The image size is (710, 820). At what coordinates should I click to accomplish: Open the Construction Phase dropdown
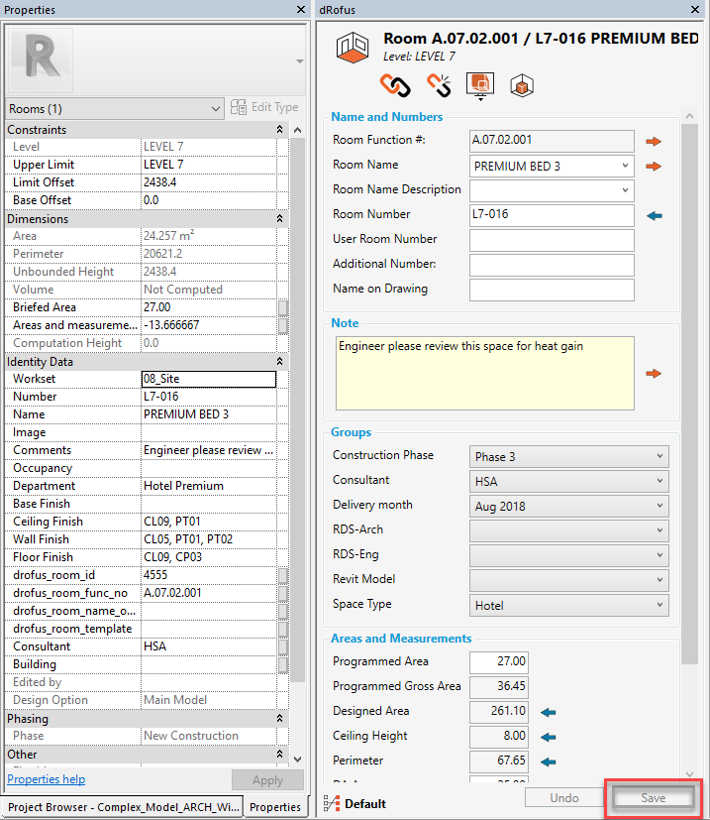[x=568, y=457]
